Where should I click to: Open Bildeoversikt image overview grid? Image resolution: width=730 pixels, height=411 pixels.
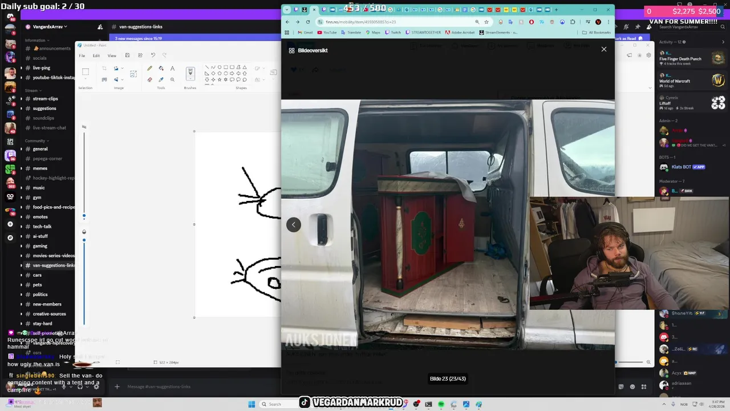309,50
